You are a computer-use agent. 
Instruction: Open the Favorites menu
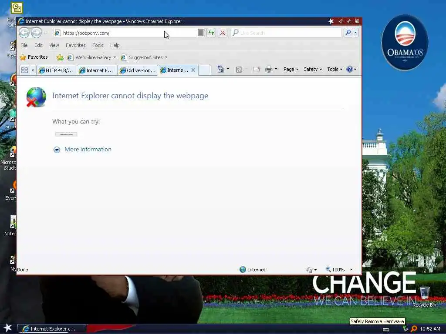coord(76,45)
